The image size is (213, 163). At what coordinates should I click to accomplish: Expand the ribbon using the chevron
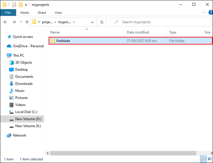pos(204,13)
